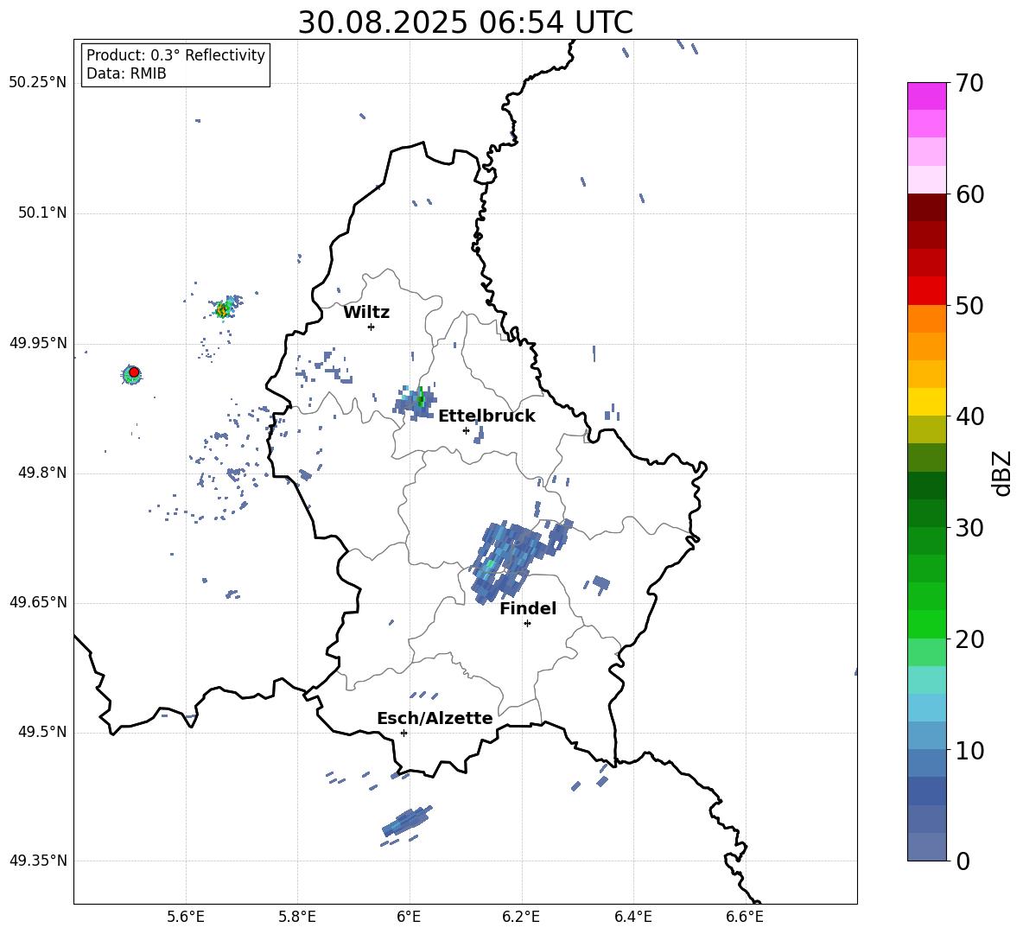The width and height of the screenshot is (1023, 934).
Task: Click the 49.35°N latitude label
Action: 38,861
